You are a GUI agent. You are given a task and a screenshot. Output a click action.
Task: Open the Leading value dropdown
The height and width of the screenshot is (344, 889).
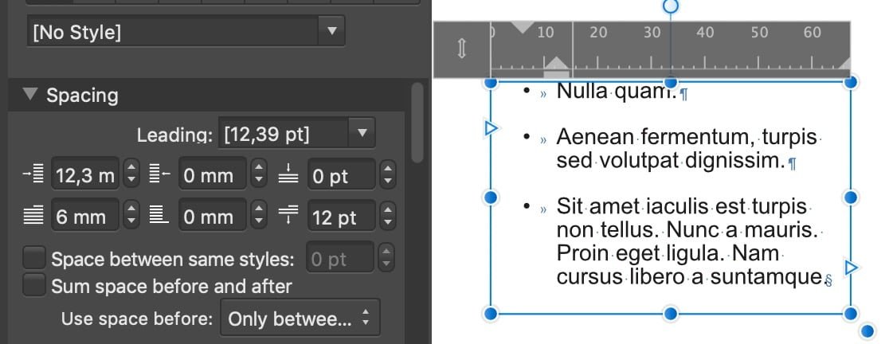362,133
